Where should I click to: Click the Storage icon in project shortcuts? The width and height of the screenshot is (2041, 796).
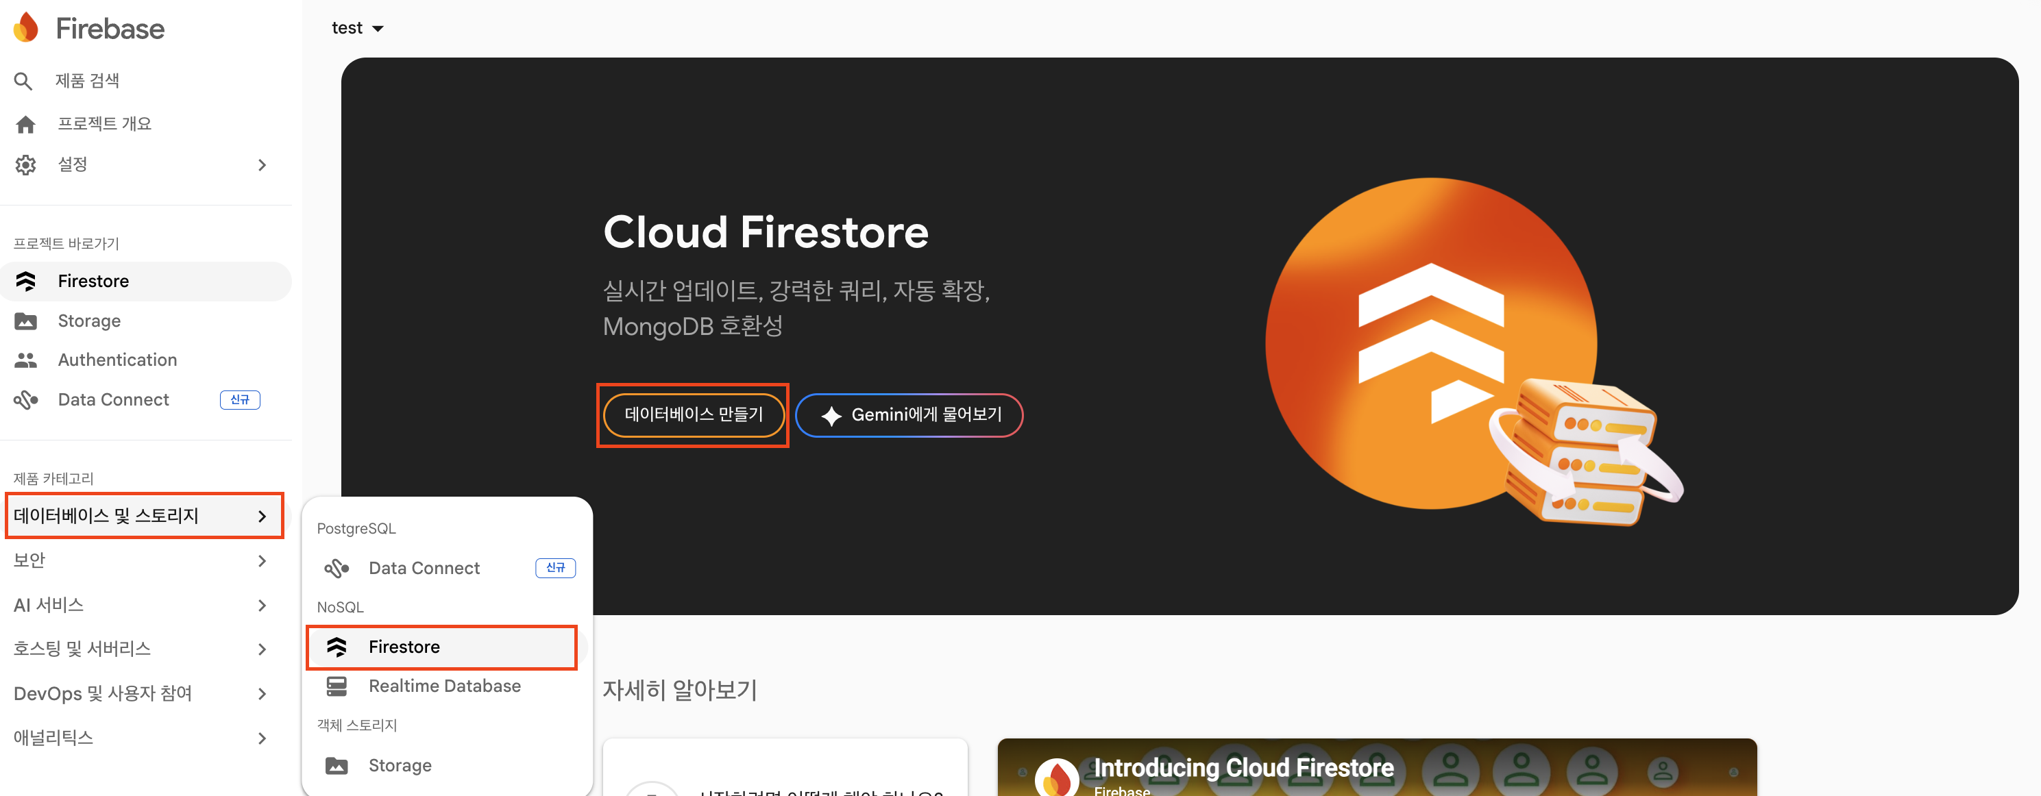(x=26, y=321)
